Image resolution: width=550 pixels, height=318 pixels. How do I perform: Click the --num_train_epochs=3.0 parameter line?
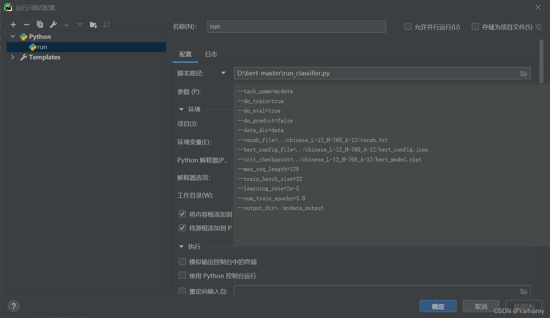click(271, 199)
